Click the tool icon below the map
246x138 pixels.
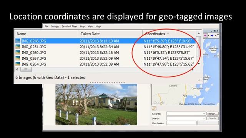coord(154,108)
